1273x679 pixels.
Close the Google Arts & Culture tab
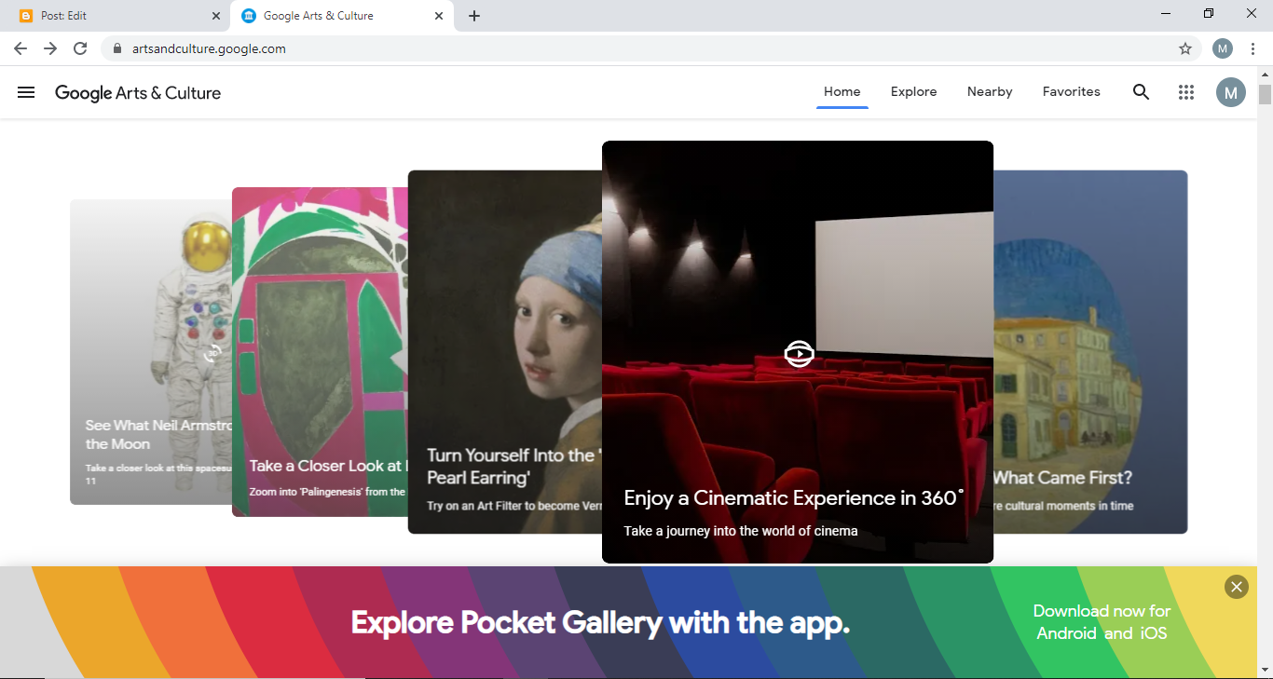[x=439, y=16]
